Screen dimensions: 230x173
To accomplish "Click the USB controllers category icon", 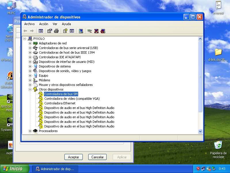I will (x=35, y=48).
